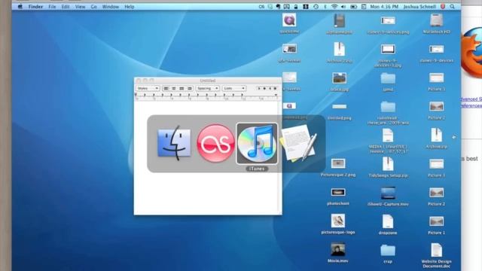The width and height of the screenshot is (482, 271).
Task: Open the Help menu
Action: (x=129, y=7)
